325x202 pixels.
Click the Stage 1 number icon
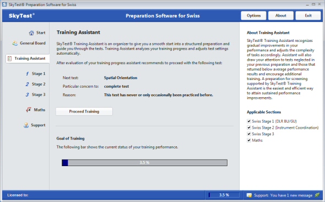pos(27,74)
